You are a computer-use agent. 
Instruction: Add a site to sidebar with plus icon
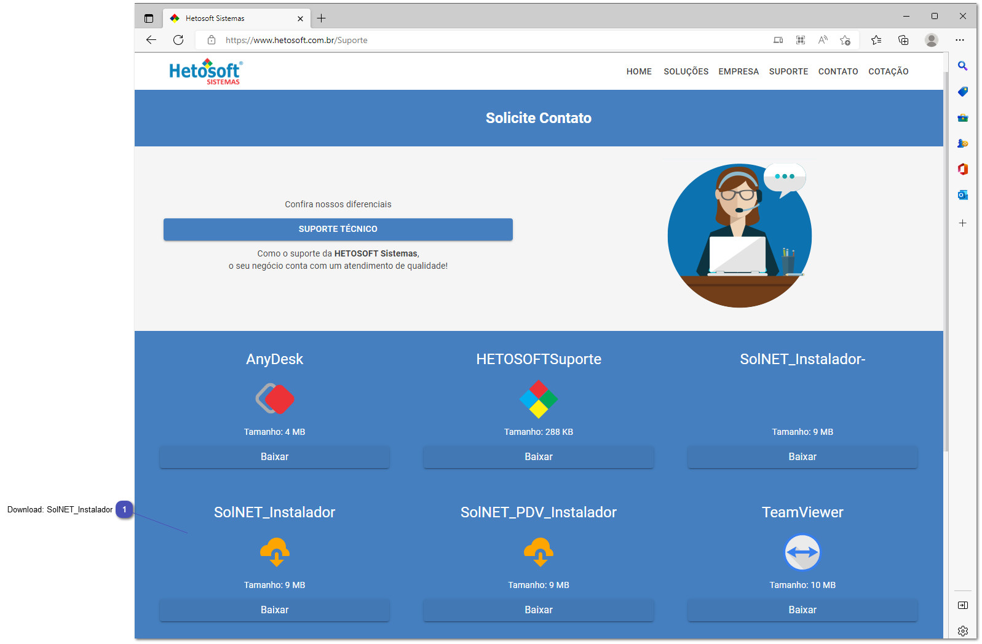point(963,223)
